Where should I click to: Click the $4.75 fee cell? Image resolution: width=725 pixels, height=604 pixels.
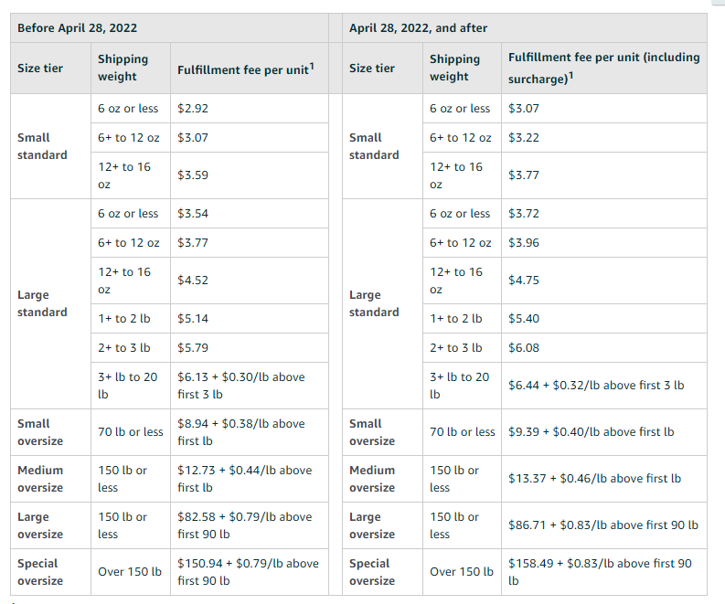click(525, 280)
